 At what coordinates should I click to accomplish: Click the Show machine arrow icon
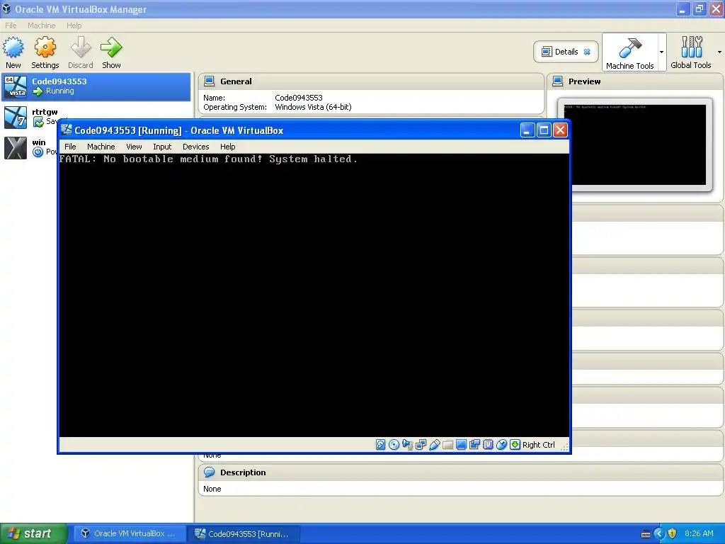click(x=111, y=47)
